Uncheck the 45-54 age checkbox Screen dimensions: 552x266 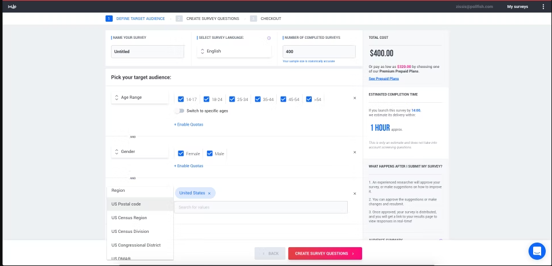click(x=283, y=99)
